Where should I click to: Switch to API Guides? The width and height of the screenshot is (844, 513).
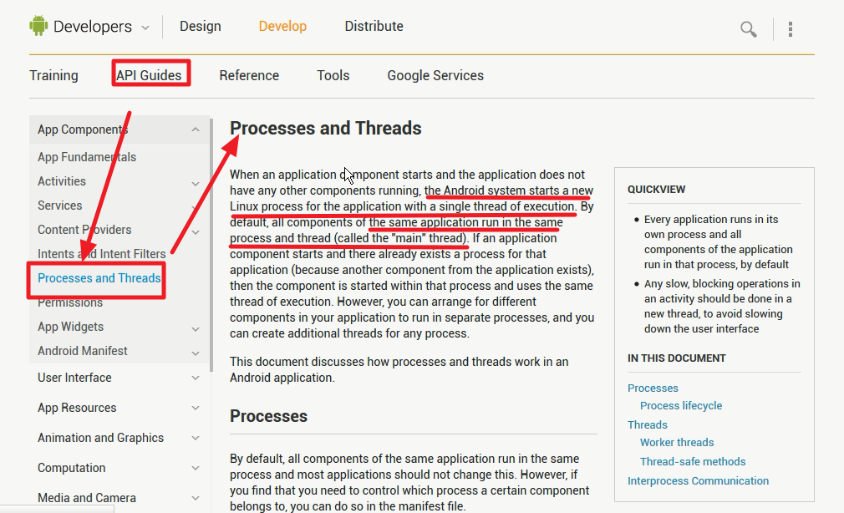(149, 75)
